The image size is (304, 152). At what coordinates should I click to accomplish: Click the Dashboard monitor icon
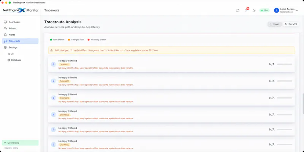(5, 22)
